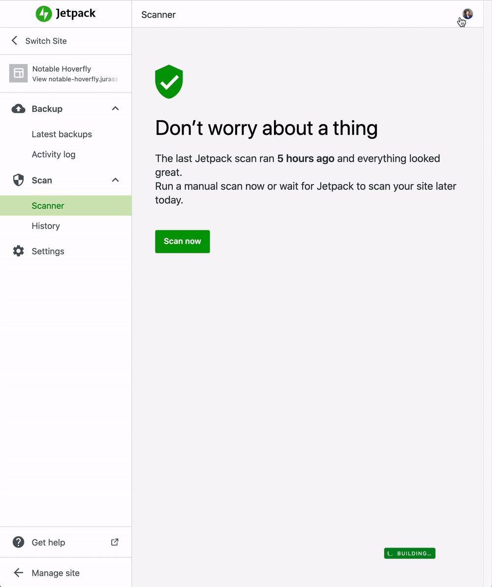Click the Settings gear icon

18,251
